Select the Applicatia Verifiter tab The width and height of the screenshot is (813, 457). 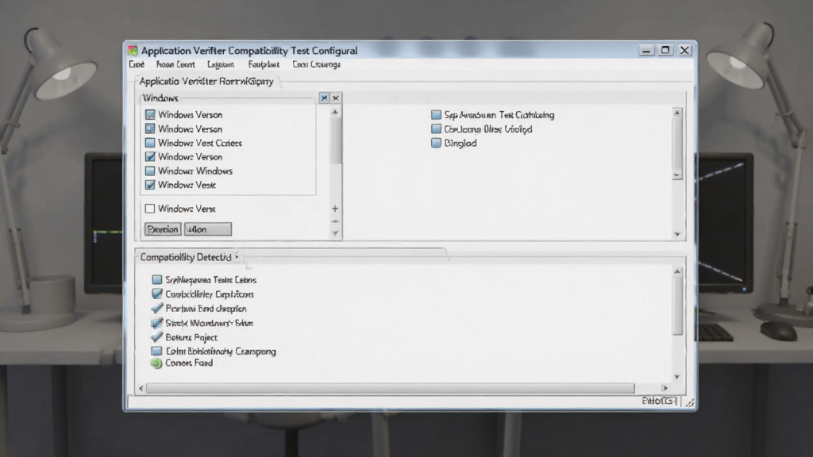click(x=206, y=82)
